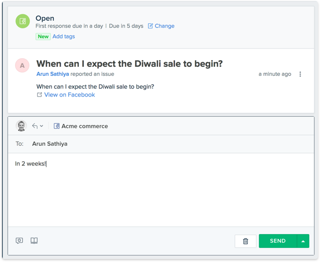Click the agent avatar in reply editor
The height and width of the screenshot is (262, 320).
(21, 126)
